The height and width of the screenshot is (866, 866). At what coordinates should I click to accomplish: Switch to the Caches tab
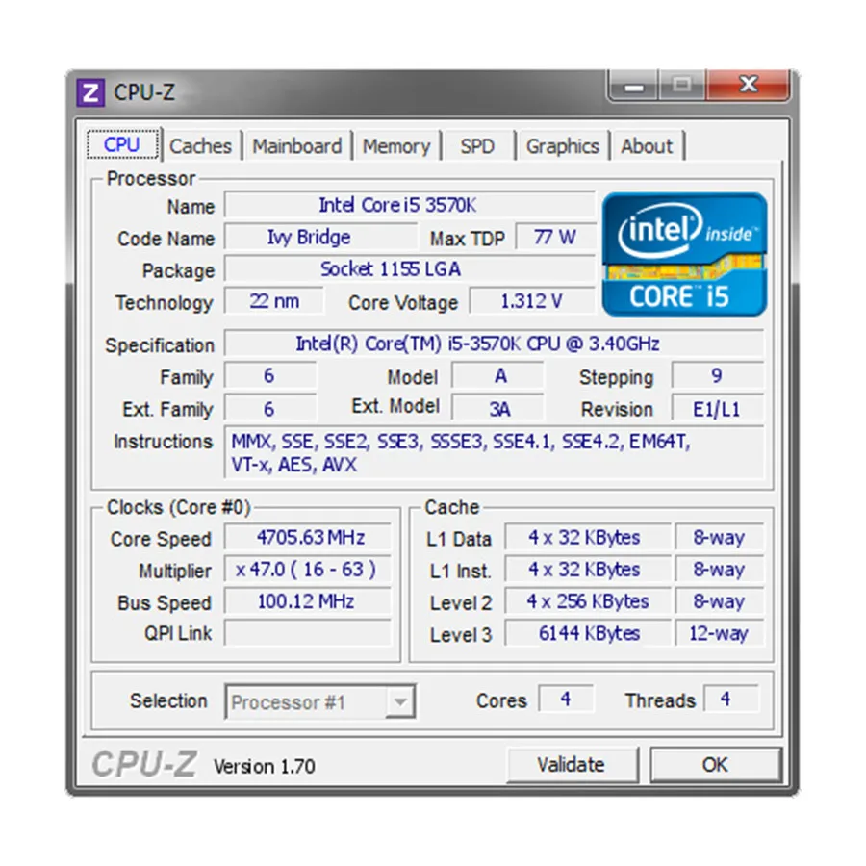(x=200, y=146)
